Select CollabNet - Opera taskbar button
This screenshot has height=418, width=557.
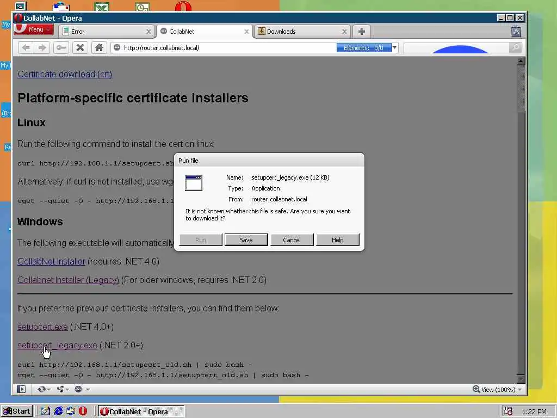click(141, 411)
